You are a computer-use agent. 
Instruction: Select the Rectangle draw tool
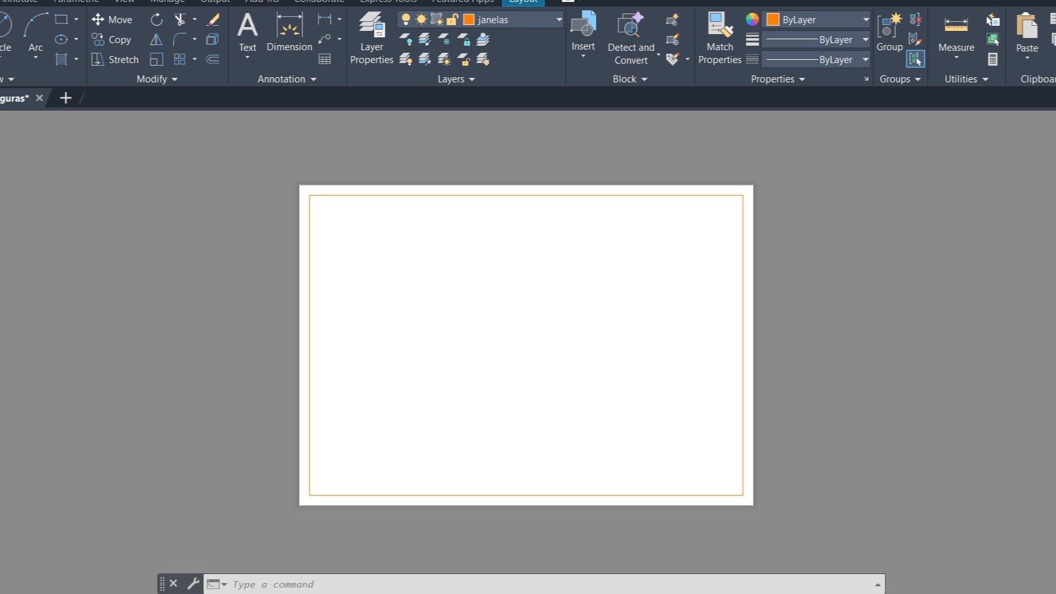pyautogui.click(x=61, y=19)
